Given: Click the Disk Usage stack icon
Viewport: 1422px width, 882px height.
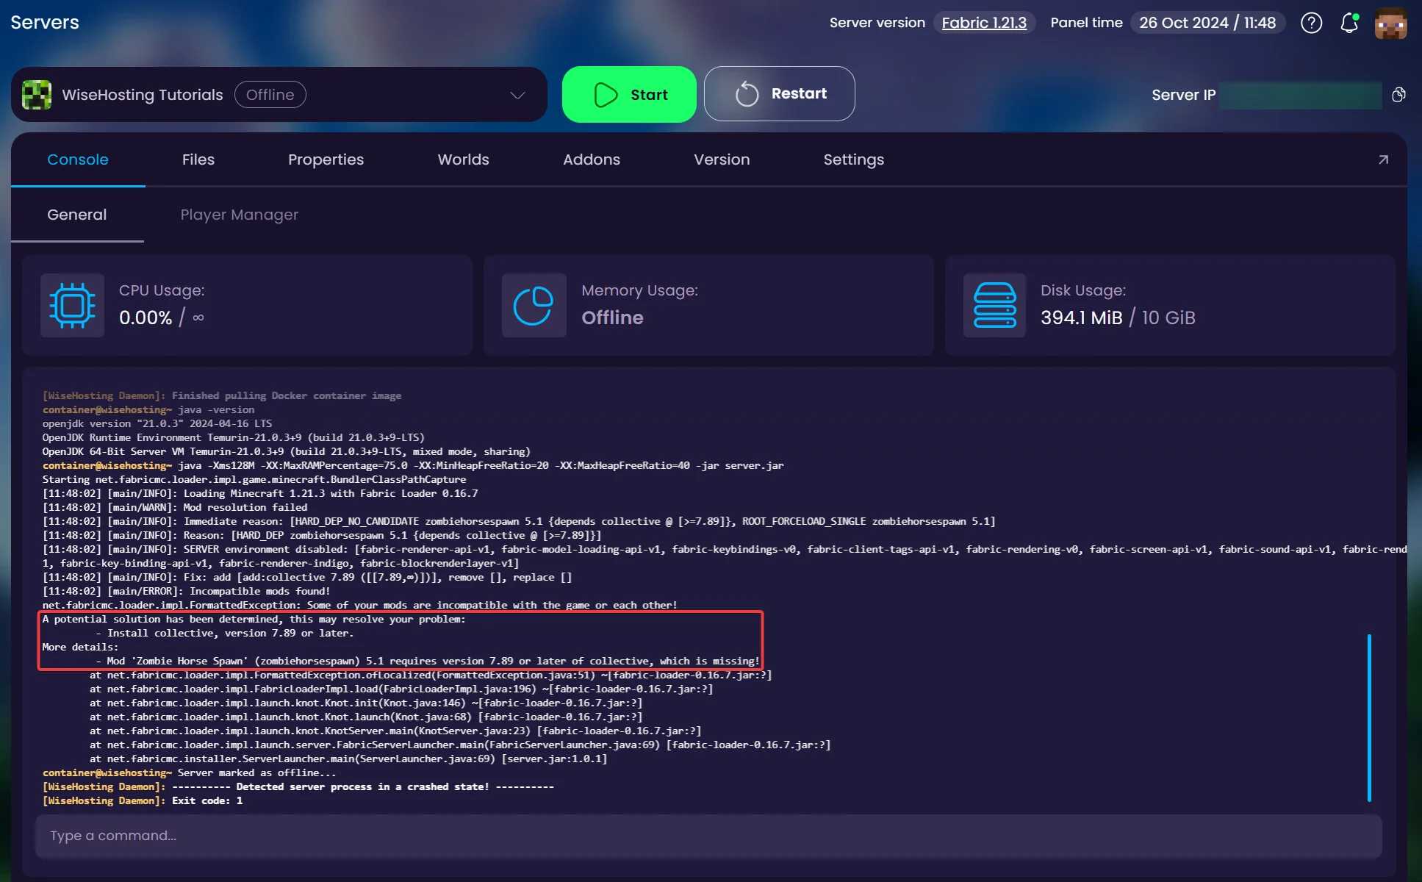Looking at the screenshot, I should tap(994, 306).
